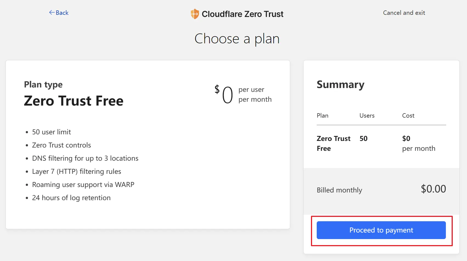
Task: Click the back arrow icon
Action: (52, 12)
